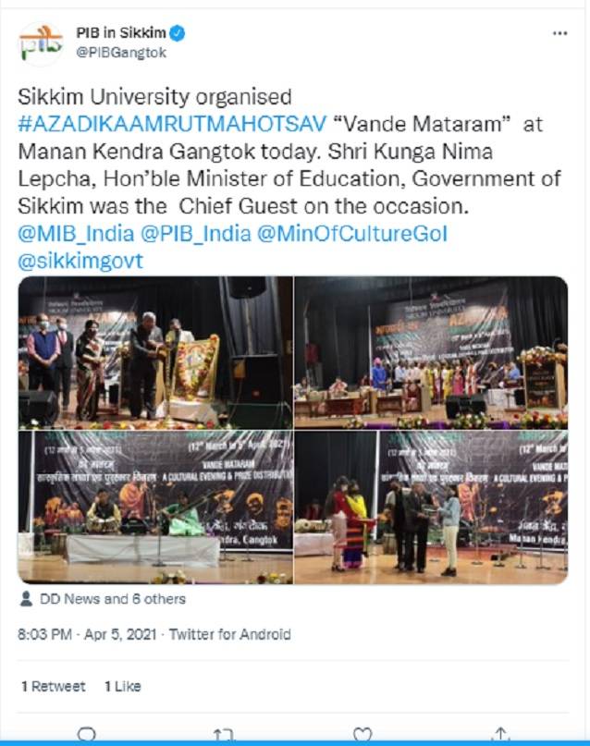
Task: Click the share upload icon
Action: tap(500, 735)
